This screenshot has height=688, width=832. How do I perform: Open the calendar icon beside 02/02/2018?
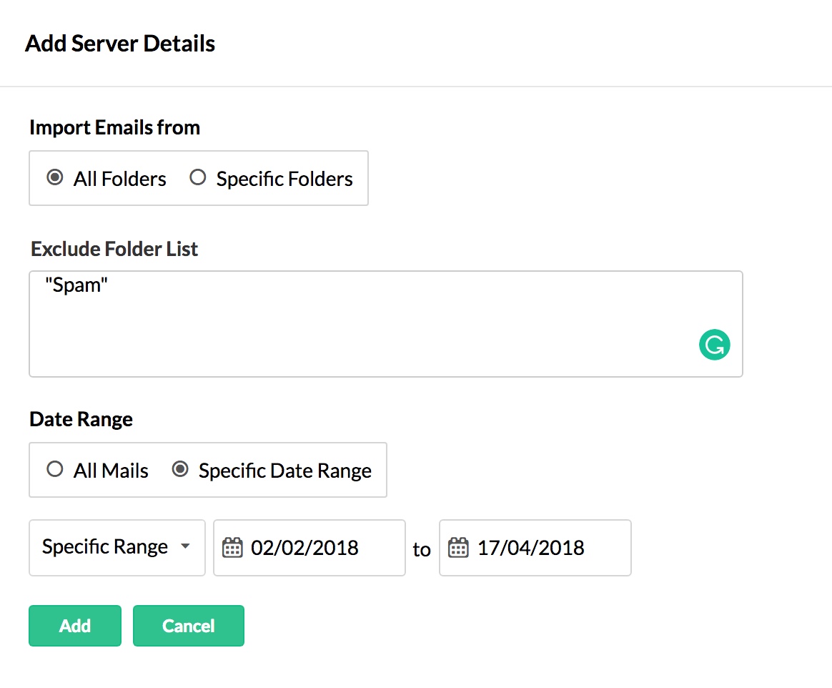point(232,548)
